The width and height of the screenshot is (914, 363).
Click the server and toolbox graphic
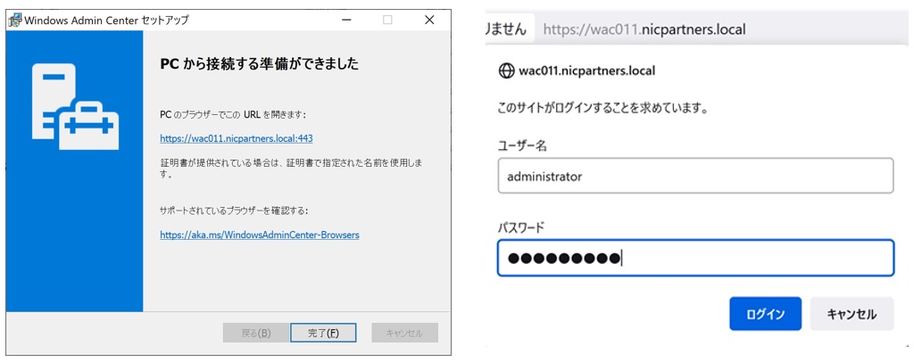[x=75, y=105]
